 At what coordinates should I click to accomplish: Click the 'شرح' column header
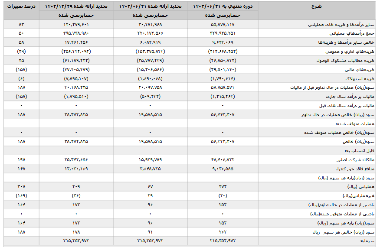click(x=319, y=6)
